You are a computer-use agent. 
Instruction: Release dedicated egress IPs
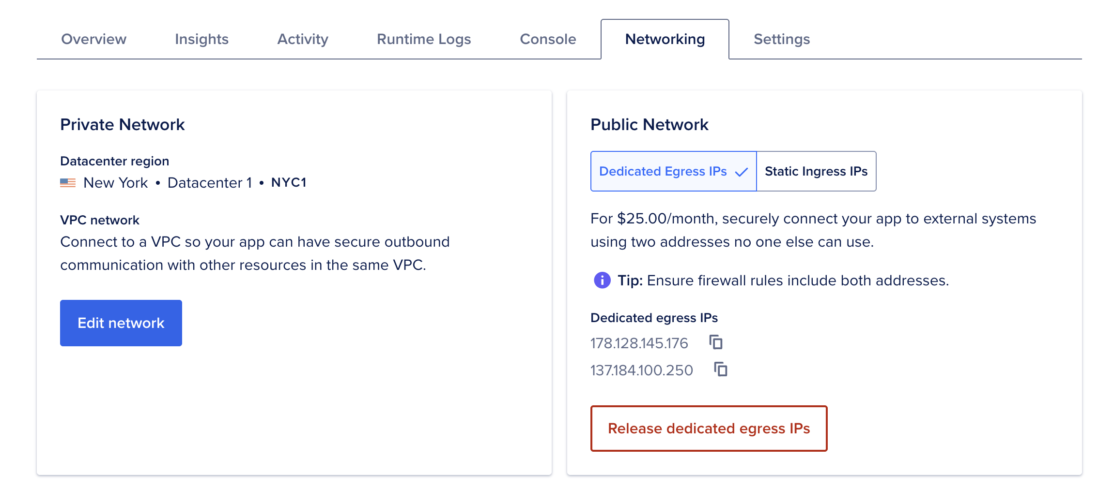pos(709,428)
